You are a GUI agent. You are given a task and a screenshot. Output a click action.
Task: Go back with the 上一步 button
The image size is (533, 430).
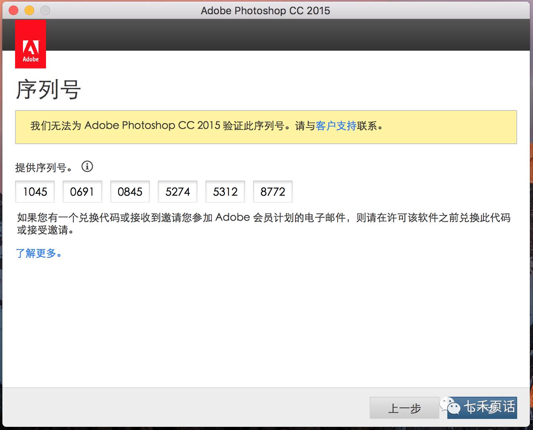[x=404, y=408]
